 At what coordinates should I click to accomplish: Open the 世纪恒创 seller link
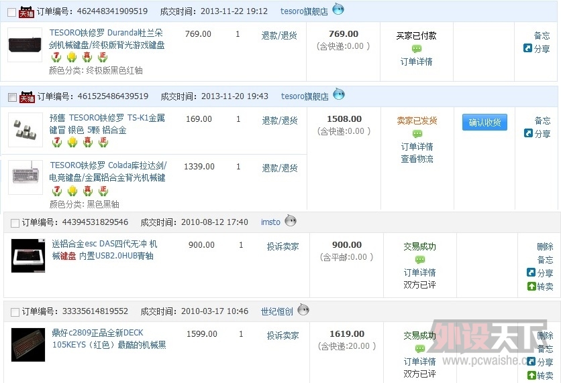[x=277, y=311]
